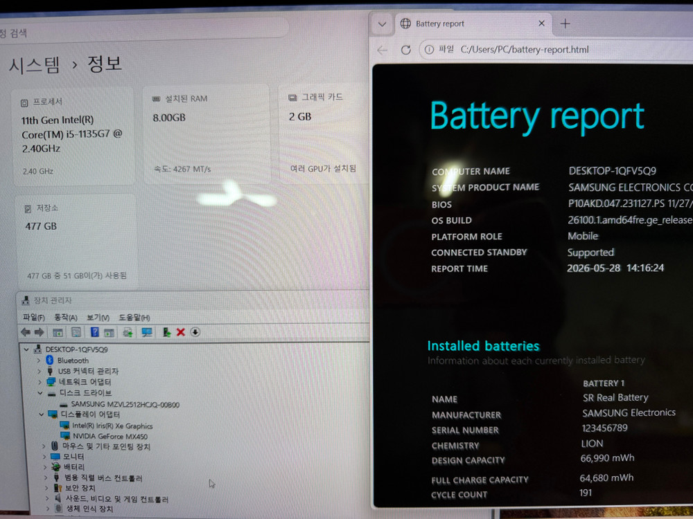Expand the 보안 장치 node

click(47, 488)
